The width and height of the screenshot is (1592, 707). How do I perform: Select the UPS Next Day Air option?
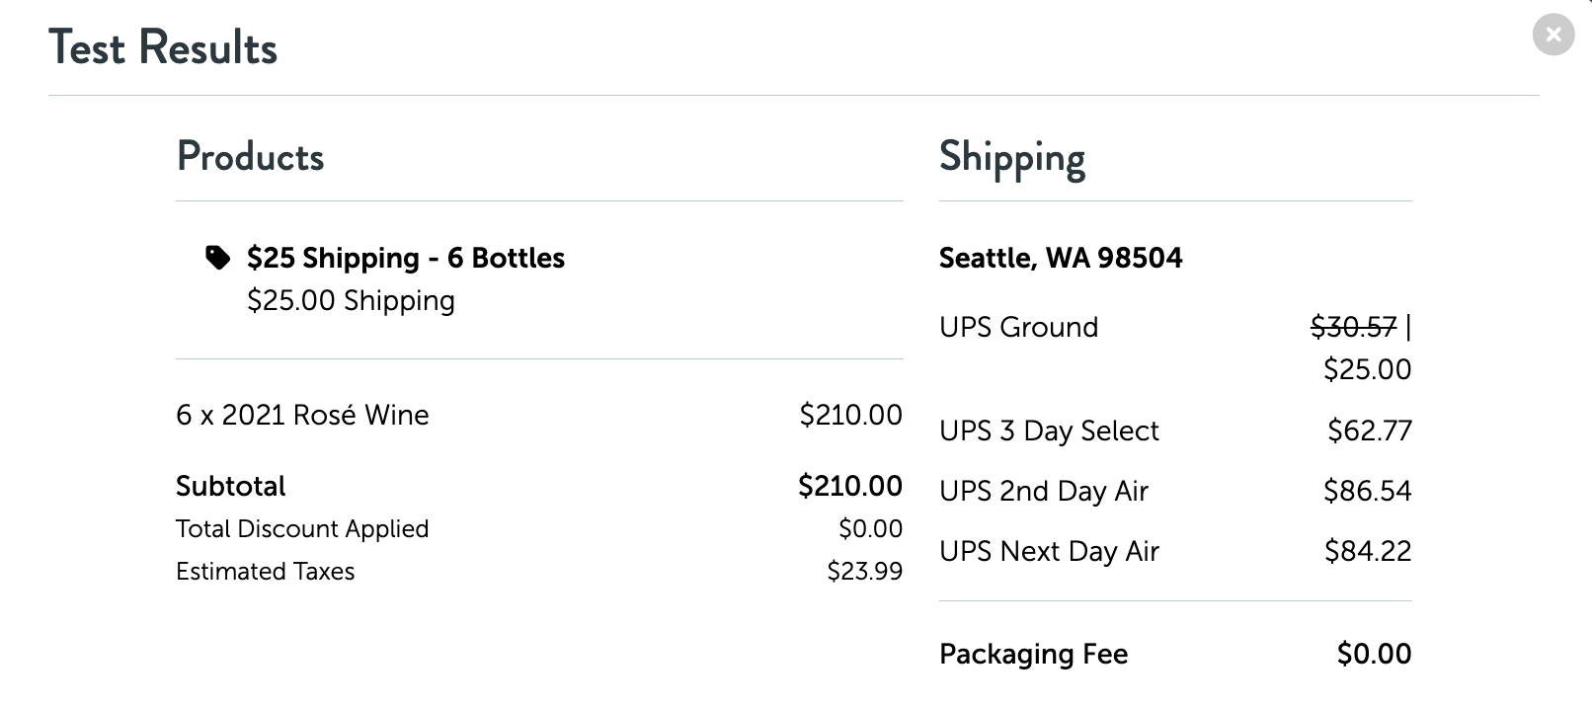click(x=1049, y=551)
